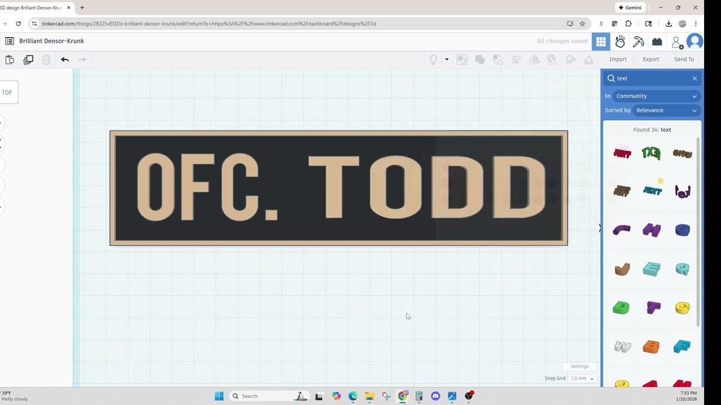Image resolution: width=721 pixels, height=405 pixels.
Task: Redo the undone action
Action: (82, 60)
